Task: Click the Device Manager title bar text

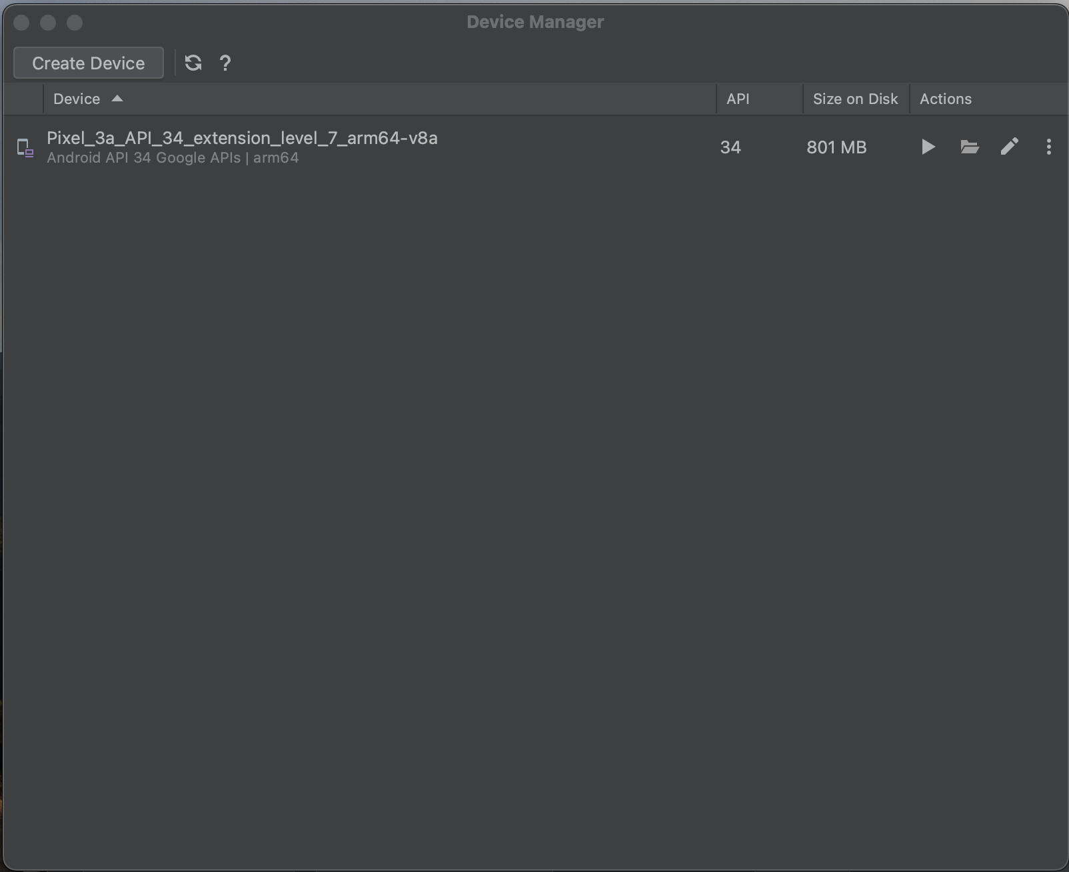Action: (x=535, y=22)
